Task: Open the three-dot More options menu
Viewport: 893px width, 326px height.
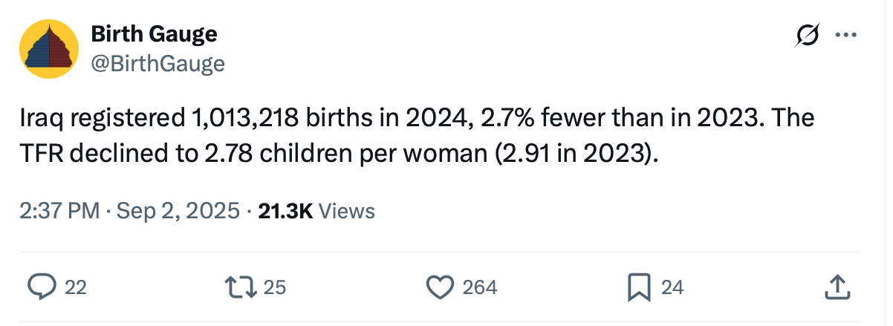Action: [845, 35]
